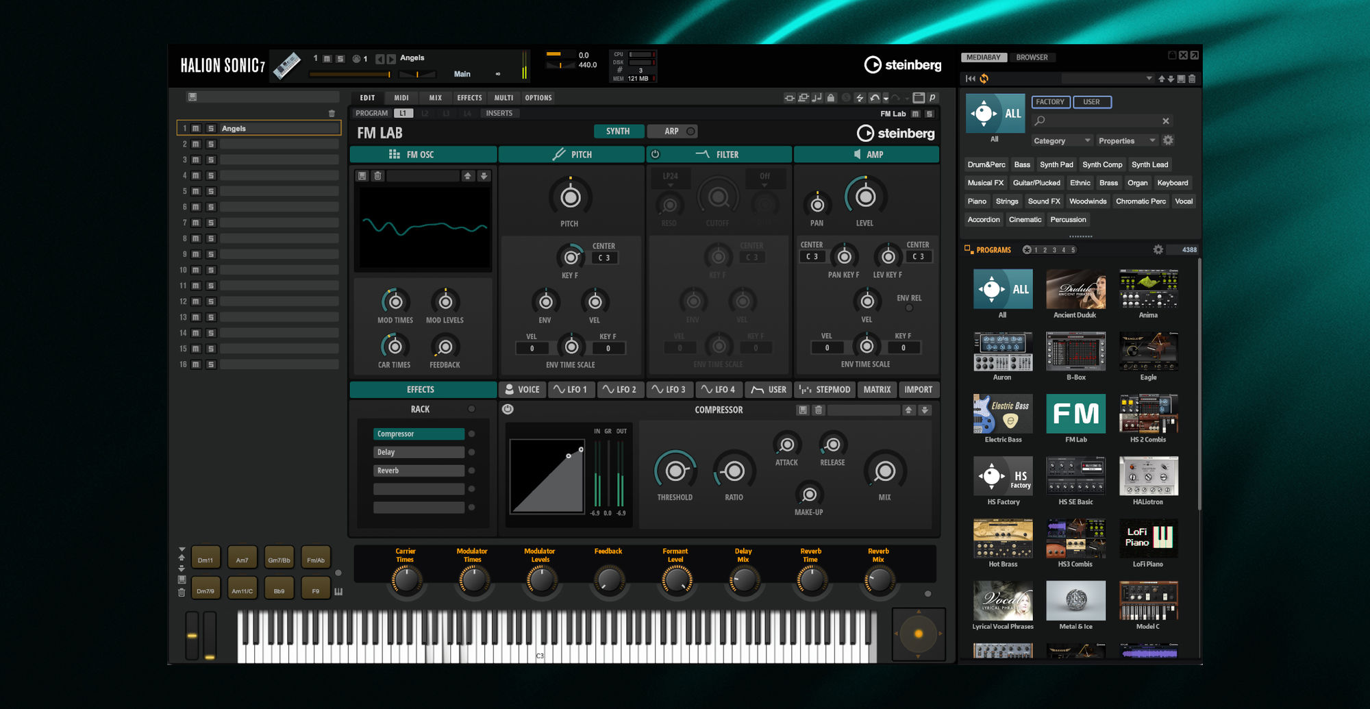Click the save icon in FM OSC preset bar
This screenshot has height=709, width=1370.
[x=362, y=176]
